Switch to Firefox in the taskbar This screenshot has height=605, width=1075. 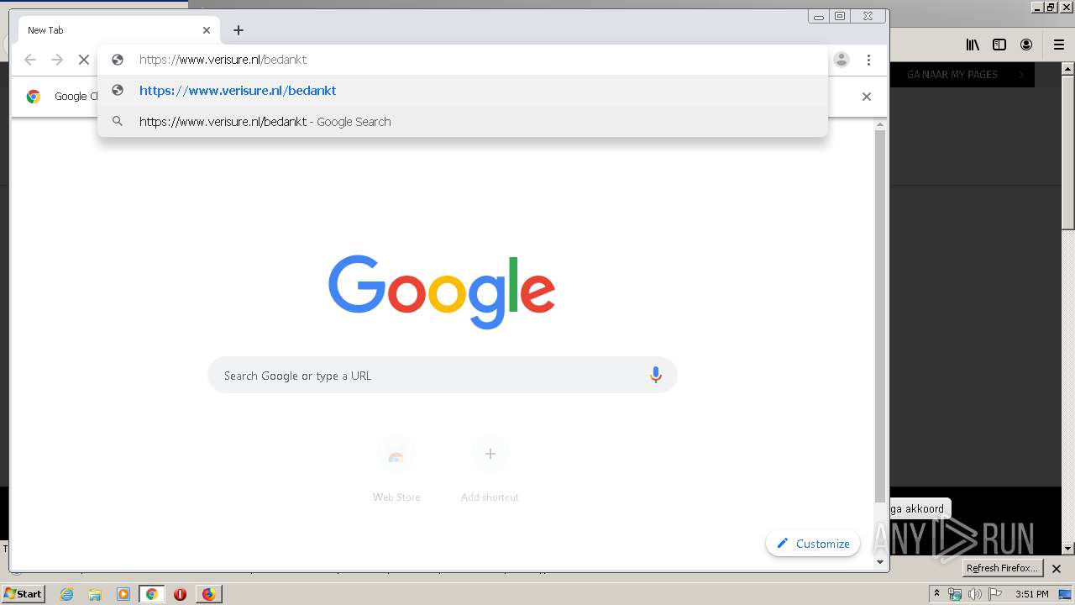pos(208,594)
